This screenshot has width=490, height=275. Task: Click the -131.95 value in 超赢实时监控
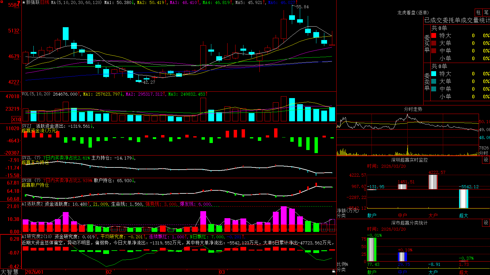pos(376,187)
